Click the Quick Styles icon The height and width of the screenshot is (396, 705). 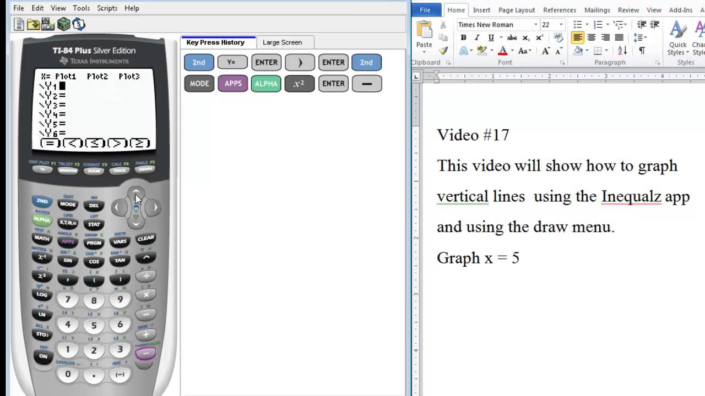678,38
